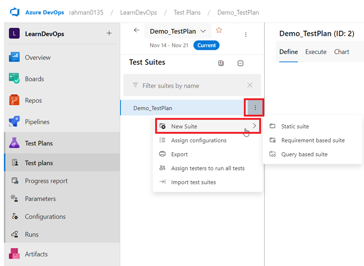Expand the New Suite submenu

coord(208,126)
